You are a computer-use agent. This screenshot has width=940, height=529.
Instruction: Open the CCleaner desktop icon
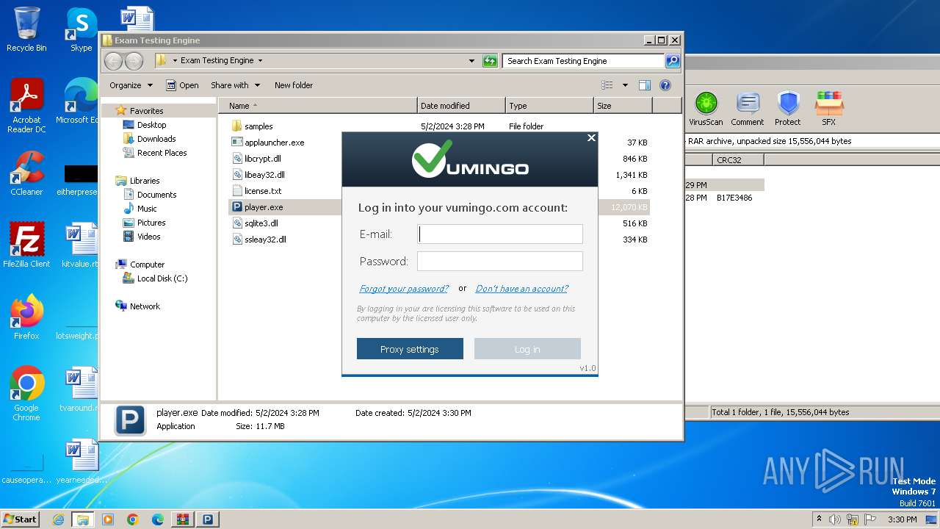coord(26,174)
